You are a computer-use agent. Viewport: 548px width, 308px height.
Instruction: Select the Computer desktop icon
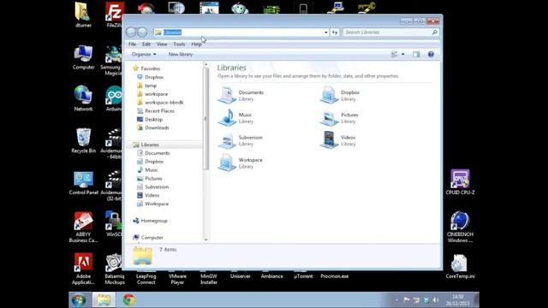pos(83,57)
